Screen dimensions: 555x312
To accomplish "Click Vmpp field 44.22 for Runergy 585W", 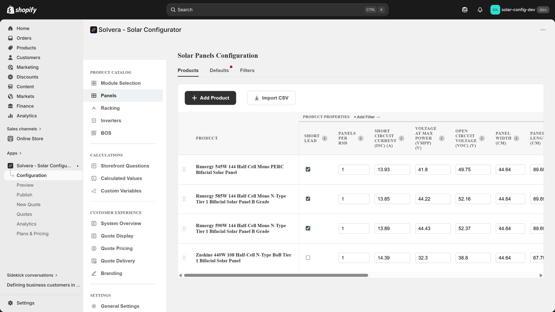I will point(433,199).
